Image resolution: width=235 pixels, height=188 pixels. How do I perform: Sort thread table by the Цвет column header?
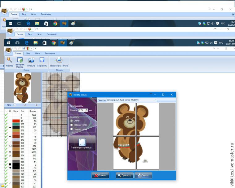click(x=15, y=111)
